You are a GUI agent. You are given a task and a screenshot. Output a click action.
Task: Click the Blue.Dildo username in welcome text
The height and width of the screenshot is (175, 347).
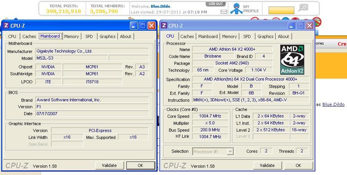[x=161, y=7]
